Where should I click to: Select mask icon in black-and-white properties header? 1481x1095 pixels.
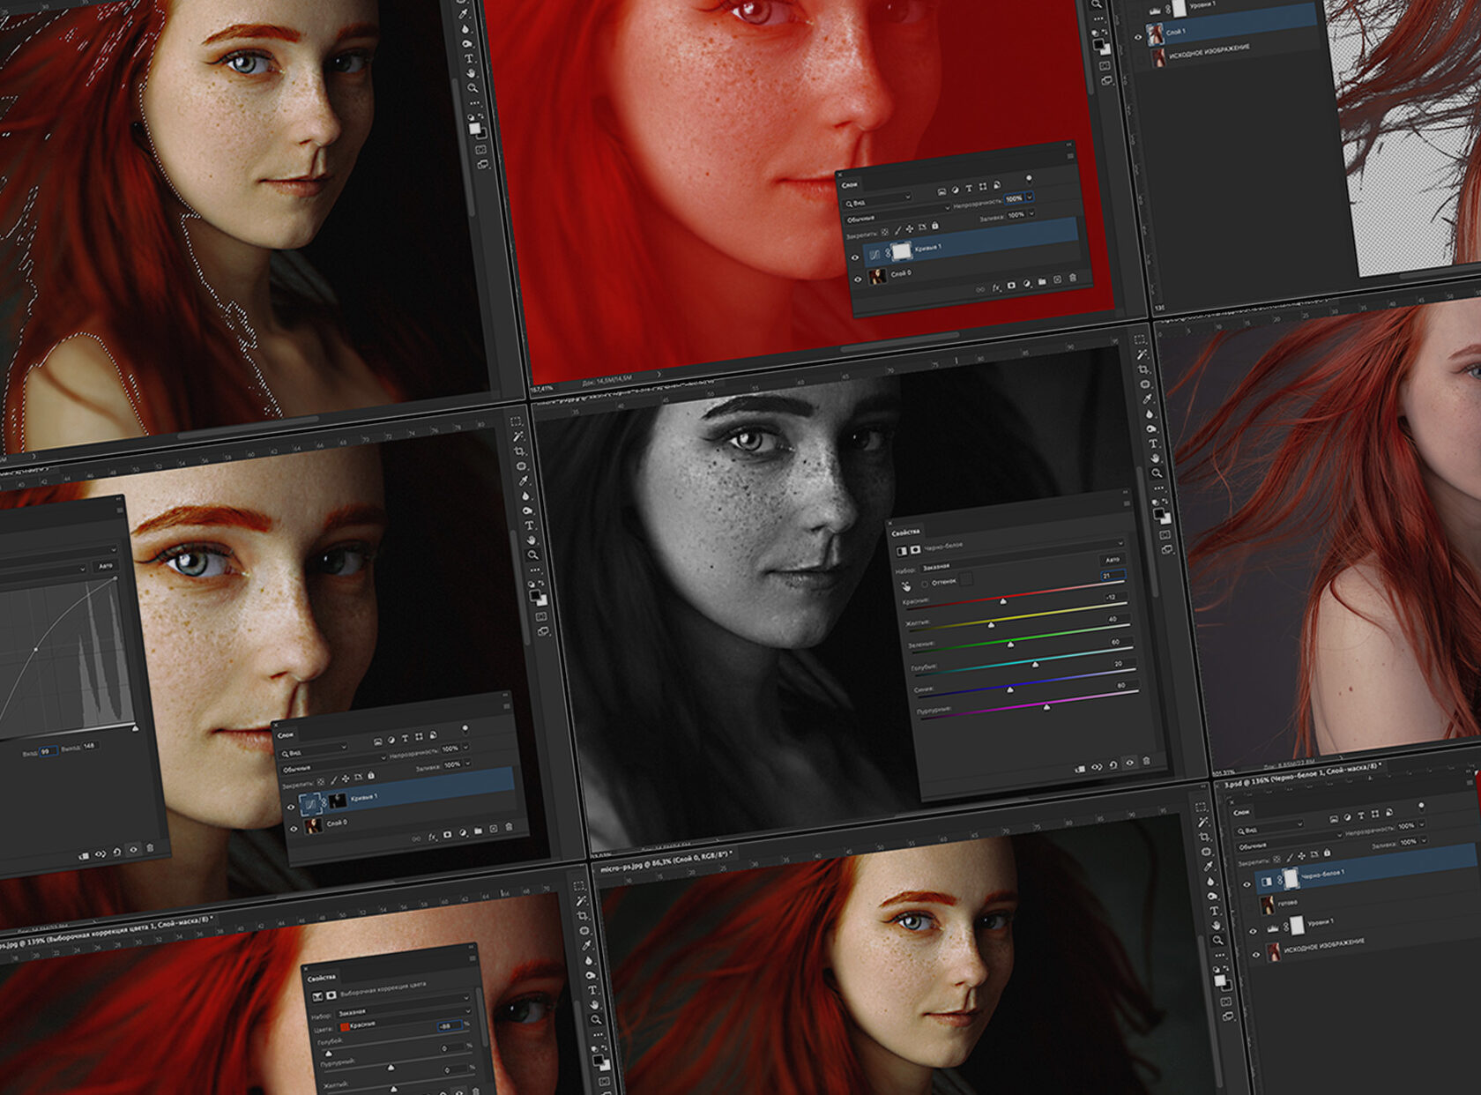click(915, 550)
